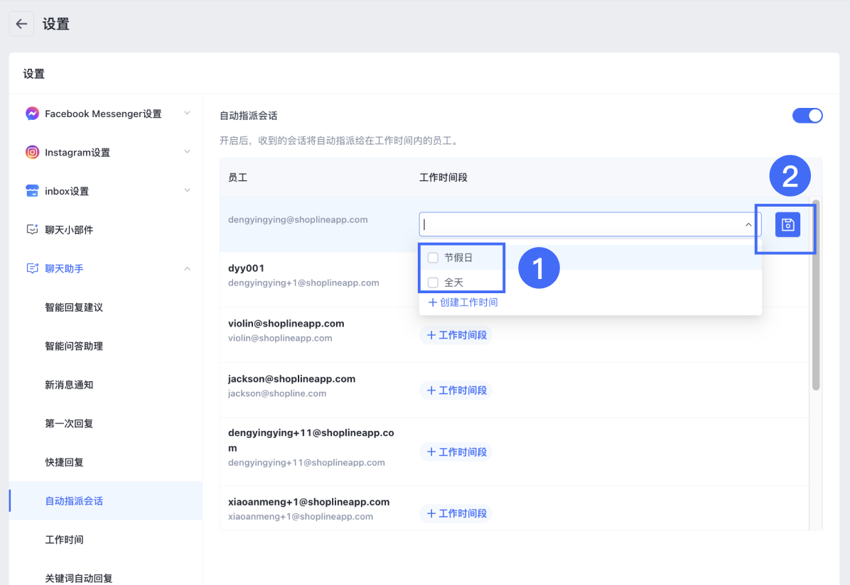This screenshot has width=850, height=585.
Task: Expand inbox设置 chevron
Action: 187,191
